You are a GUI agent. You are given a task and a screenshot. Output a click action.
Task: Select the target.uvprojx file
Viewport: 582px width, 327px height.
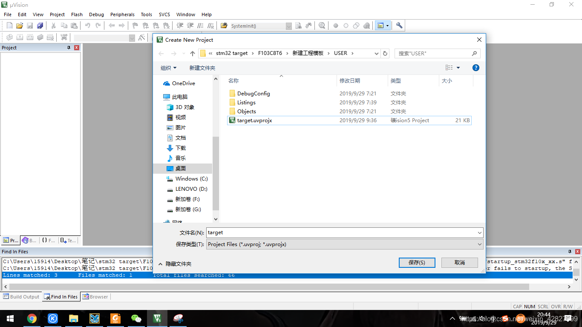[349, 120]
